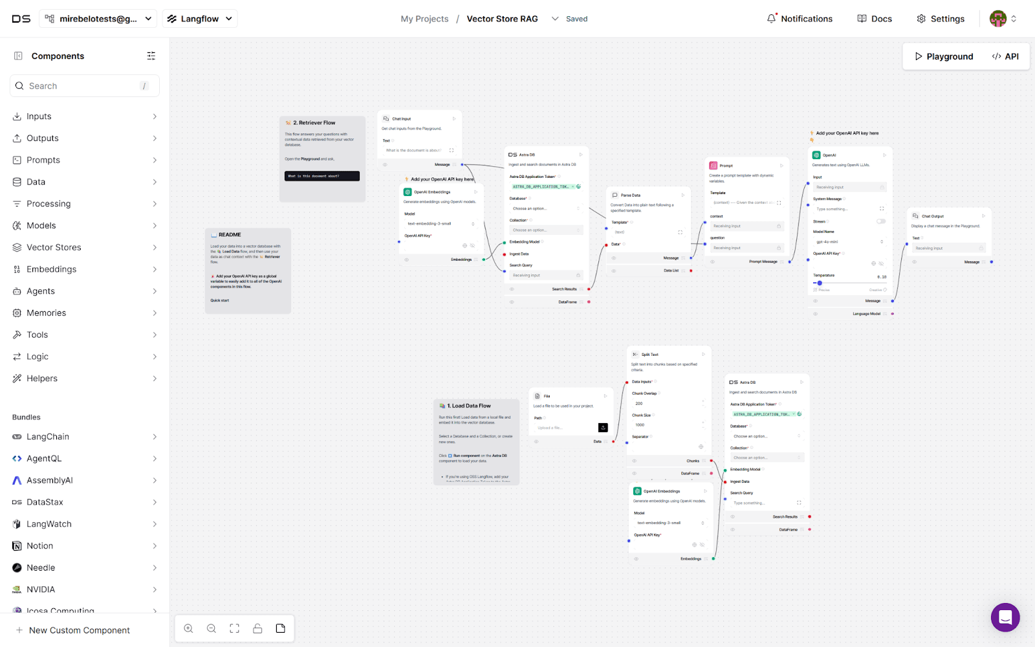This screenshot has width=1035, height=647.
Task: Run the Prompt component
Action: click(x=781, y=166)
